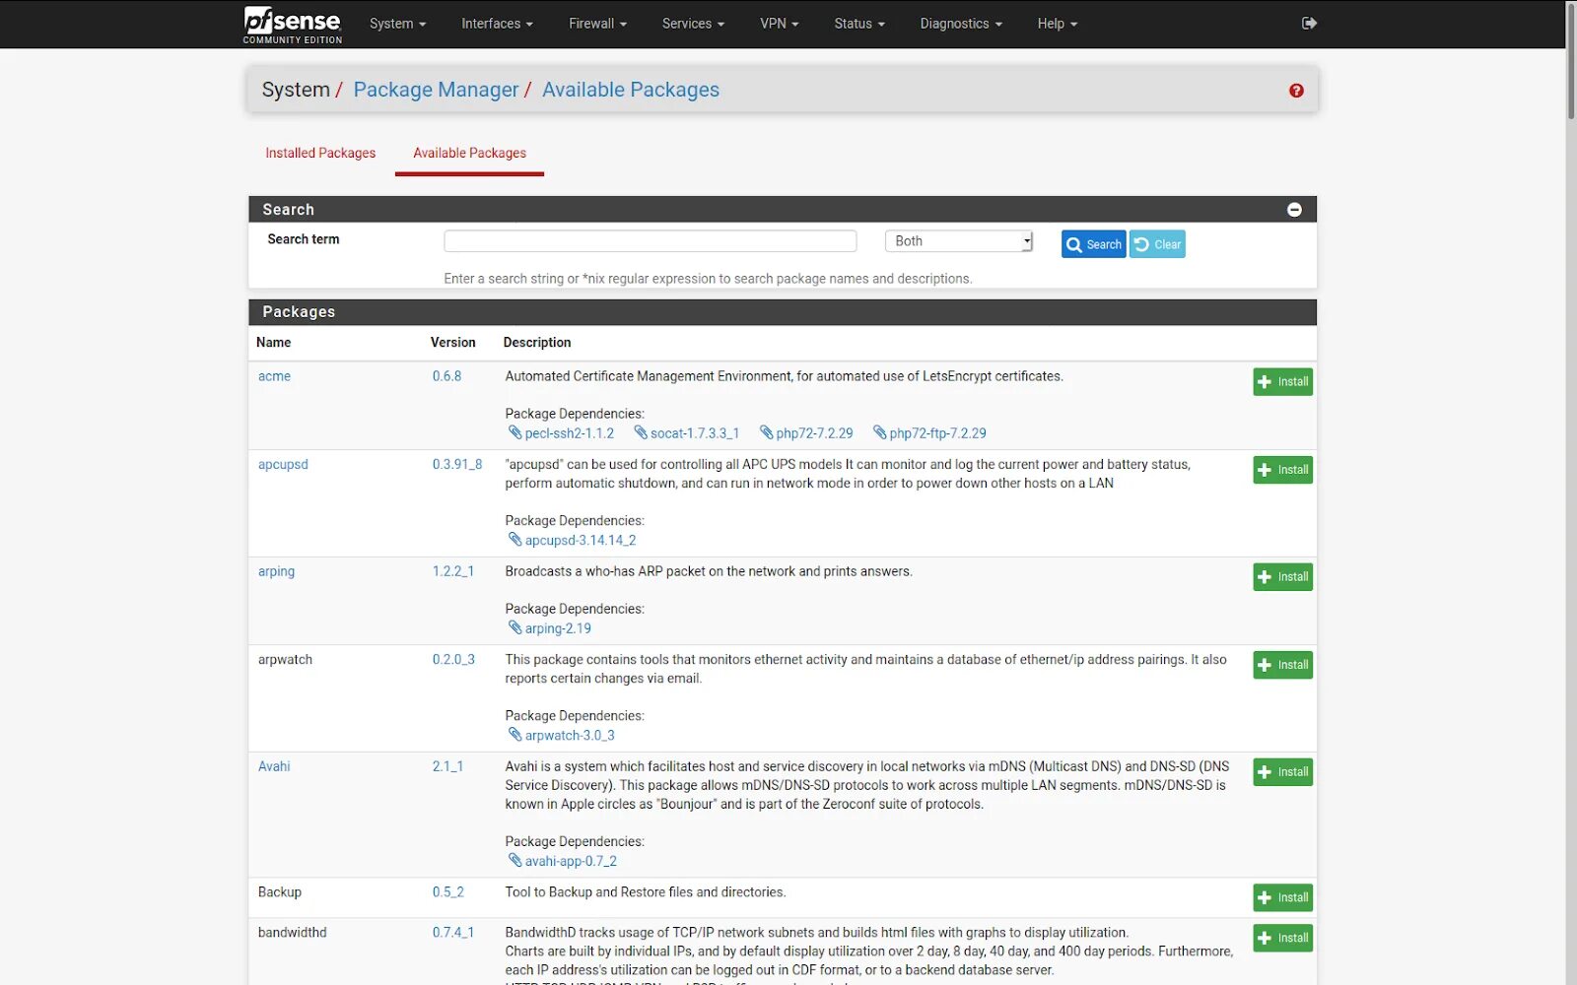Click the arpwatch package name text
Screen dimensions: 1577x985
pos(285,659)
